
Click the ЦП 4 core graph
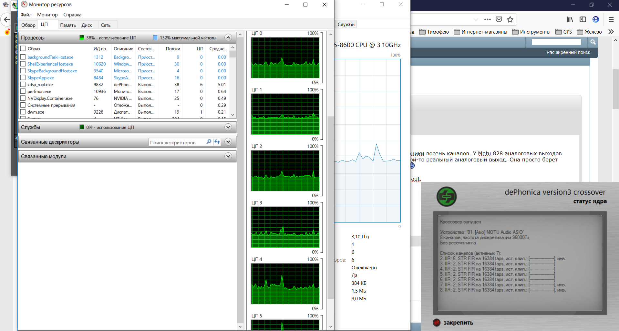(285, 284)
